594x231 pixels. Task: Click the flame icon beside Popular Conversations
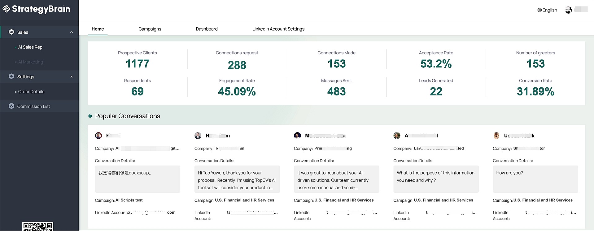coord(90,116)
